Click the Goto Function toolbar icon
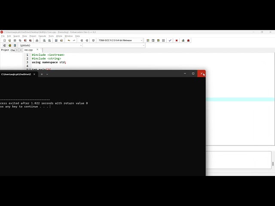Screen dimensions: 275x206 (x=56, y=40)
